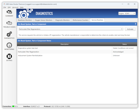Open the File menu
The height and width of the screenshot is (110, 140).
[5, 7]
